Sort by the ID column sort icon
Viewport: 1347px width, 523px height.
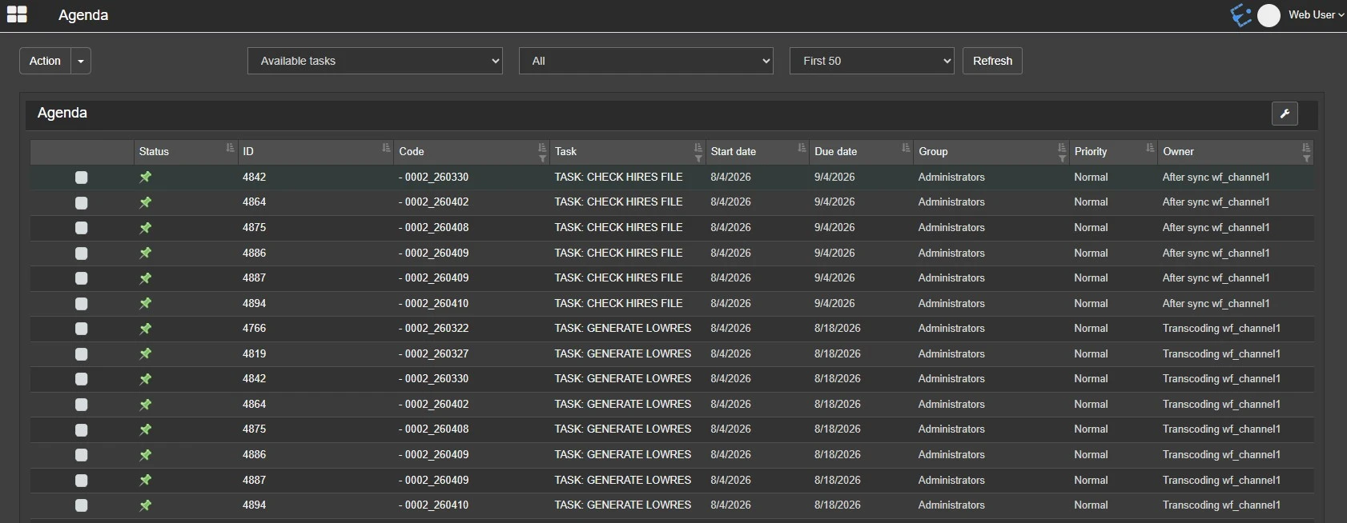[x=386, y=147]
